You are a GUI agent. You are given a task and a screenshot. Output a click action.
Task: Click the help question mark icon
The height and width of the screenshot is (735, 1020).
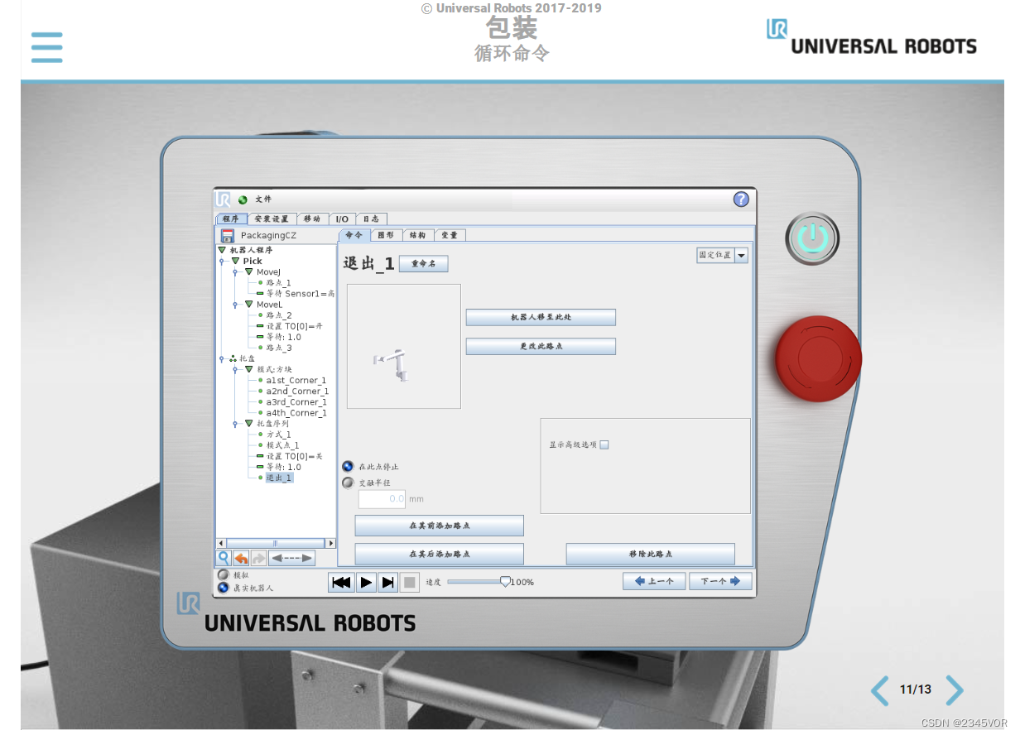741,199
